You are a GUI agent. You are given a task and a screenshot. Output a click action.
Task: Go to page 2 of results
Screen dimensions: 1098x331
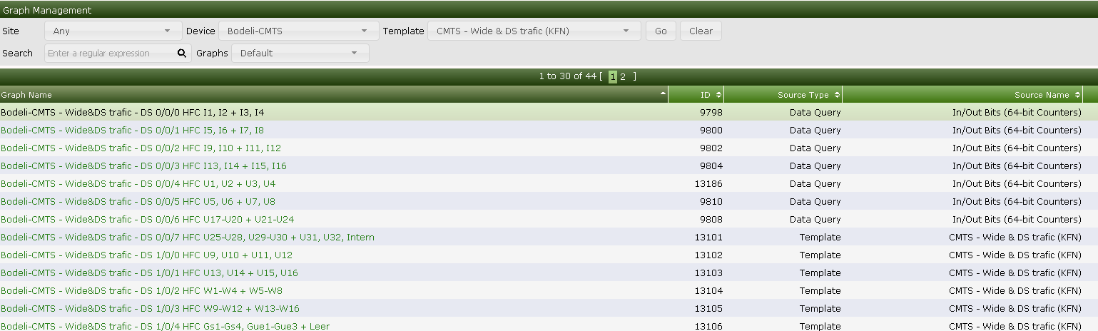(x=622, y=76)
